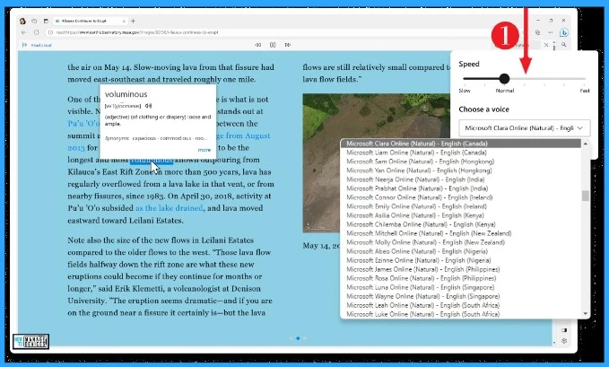
Task: Select Microsoft Clara Online English (Canada)
Action: click(x=461, y=144)
